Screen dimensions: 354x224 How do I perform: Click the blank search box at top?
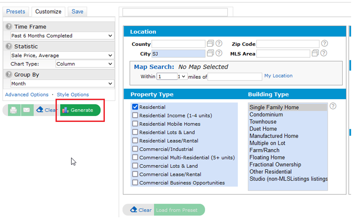point(175,12)
